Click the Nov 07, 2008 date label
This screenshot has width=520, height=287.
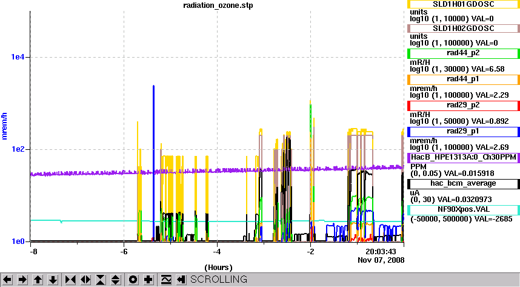click(x=381, y=260)
